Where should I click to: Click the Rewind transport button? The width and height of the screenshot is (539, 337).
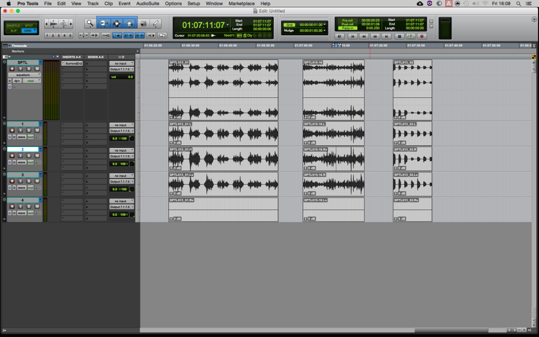pyautogui.click(x=364, y=36)
